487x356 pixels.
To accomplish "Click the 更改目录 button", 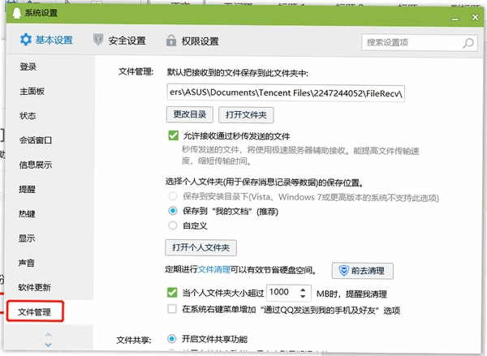I will click(190, 114).
